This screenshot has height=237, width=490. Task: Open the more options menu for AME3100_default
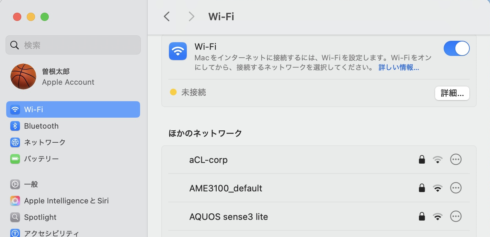(x=456, y=188)
